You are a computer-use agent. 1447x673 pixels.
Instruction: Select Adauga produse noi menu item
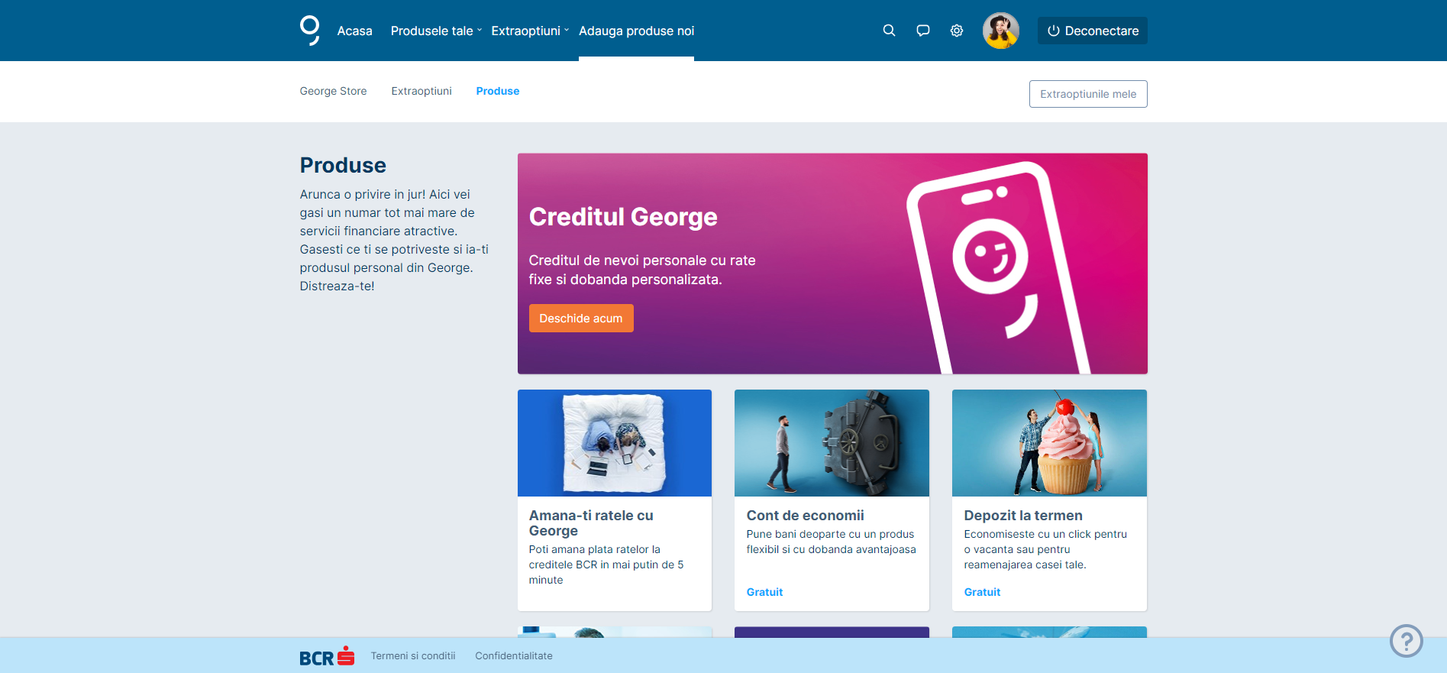pyautogui.click(x=636, y=31)
